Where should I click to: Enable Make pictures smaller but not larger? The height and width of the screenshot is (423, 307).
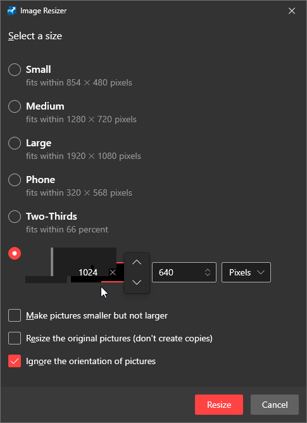15,315
